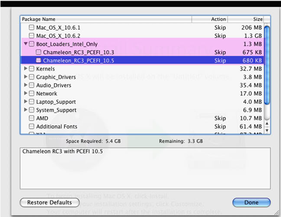Check the AMD package checkbox
Image resolution: width=281 pixels, height=217 pixels.
(x=31, y=118)
